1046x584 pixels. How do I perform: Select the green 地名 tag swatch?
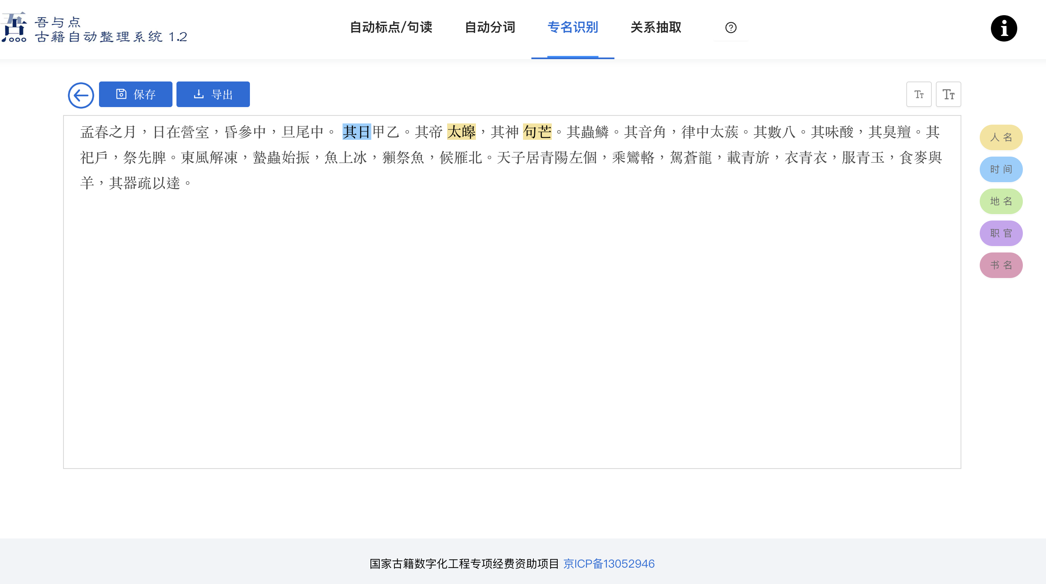tap(1000, 201)
